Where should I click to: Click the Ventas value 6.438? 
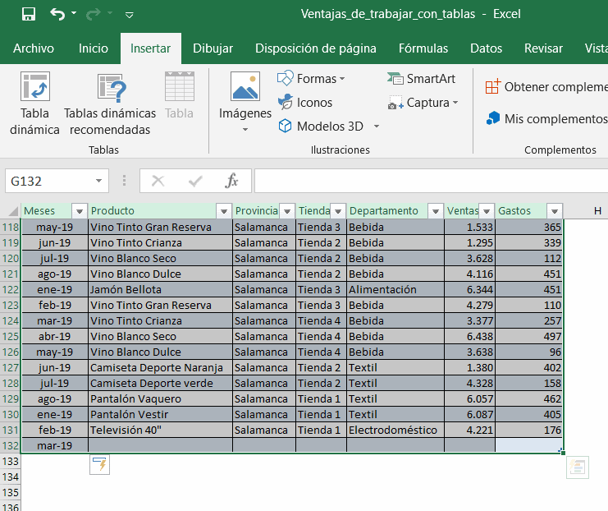pos(470,336)
